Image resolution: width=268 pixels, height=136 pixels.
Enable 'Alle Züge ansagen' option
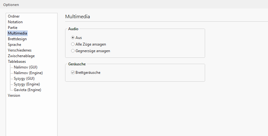[x=73, y=44]
